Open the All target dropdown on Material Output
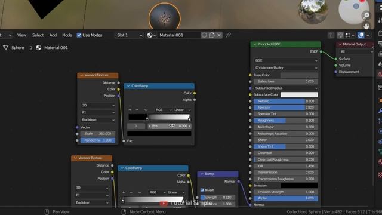382x215 pixels. (x=356, y=51)
